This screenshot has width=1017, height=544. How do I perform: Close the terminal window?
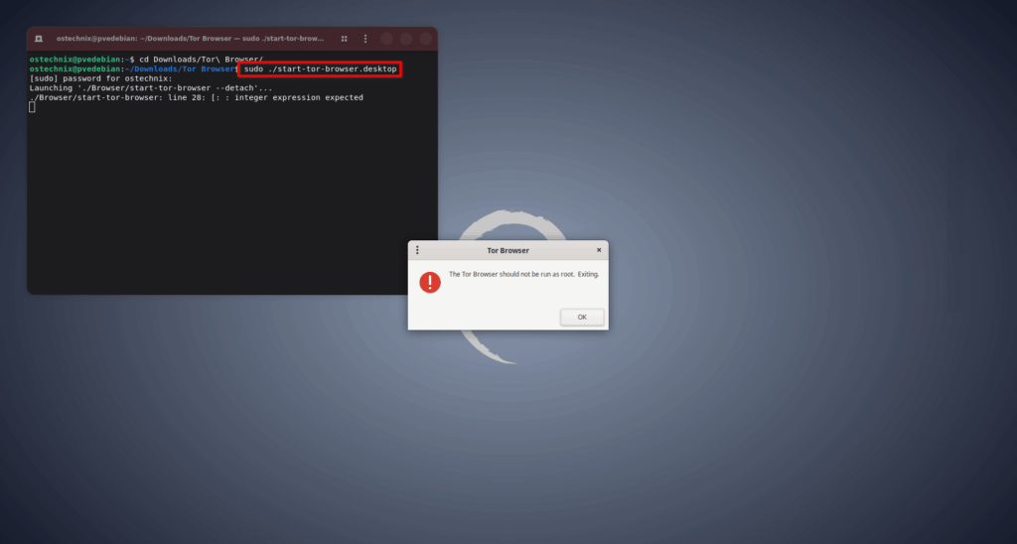point(425,39)
